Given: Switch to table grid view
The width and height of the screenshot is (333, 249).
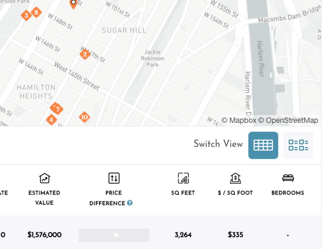Looking at the screenshot, I should click(263, 145).
